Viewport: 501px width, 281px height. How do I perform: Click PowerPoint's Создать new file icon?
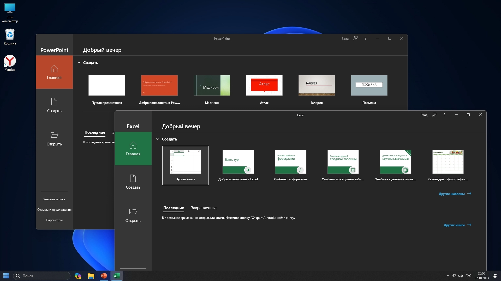pyautogui.click(x=54, y=102)
